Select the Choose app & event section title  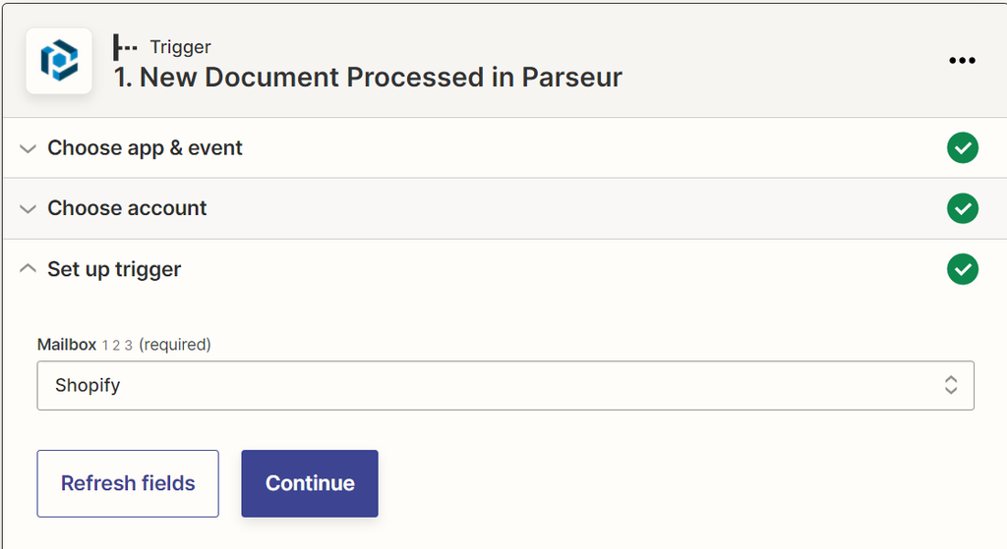(145, 148)
